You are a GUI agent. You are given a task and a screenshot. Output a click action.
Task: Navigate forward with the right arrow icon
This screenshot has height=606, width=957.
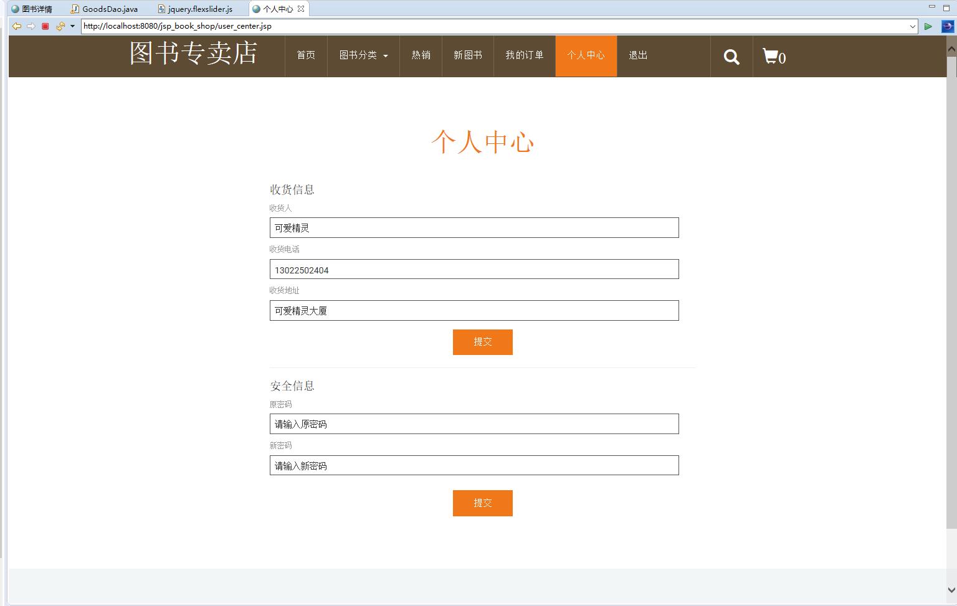(31, 26)
